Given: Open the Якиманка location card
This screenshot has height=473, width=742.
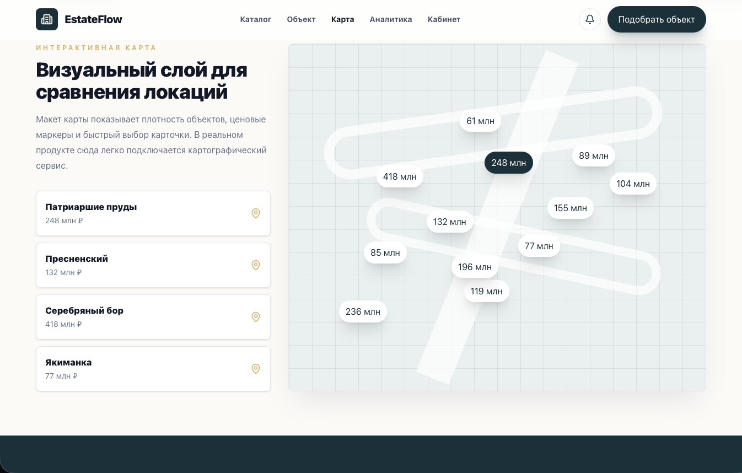Looking at the screenshot, I should pyautogui.click(x=153, y=369).
